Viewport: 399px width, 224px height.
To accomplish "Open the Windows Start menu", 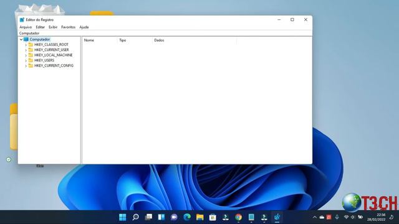I will click(x=123, y=217).
